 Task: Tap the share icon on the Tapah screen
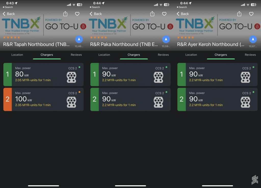(65, 14)
